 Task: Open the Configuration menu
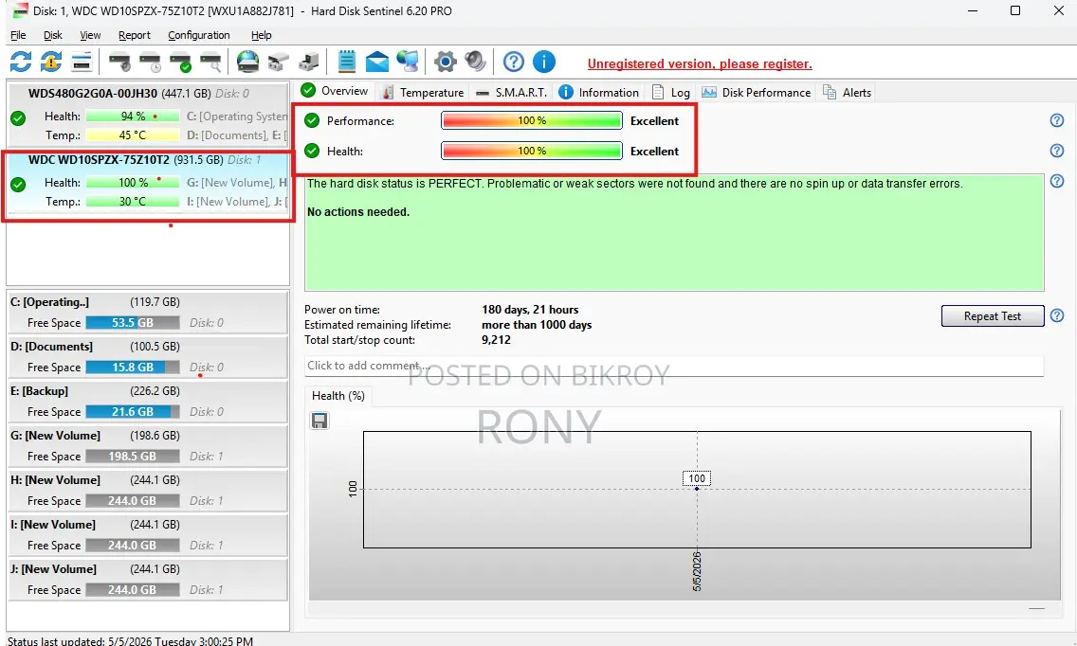click(198, 35)
